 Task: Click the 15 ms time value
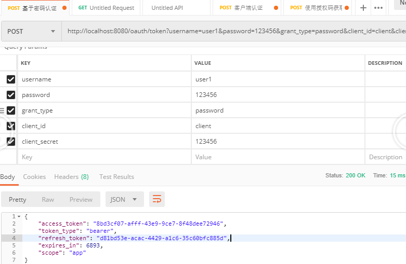click(x=398, y=175)
